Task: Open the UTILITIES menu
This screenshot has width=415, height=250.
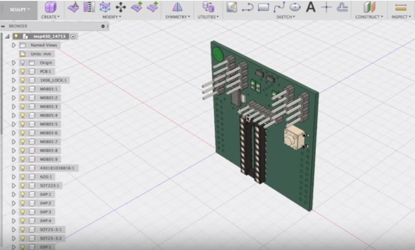Action: [208, 17]
